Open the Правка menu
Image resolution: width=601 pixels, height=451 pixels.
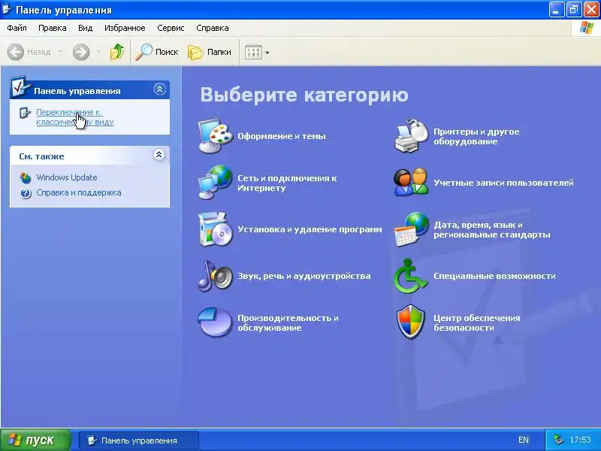(x=53, y=28)
